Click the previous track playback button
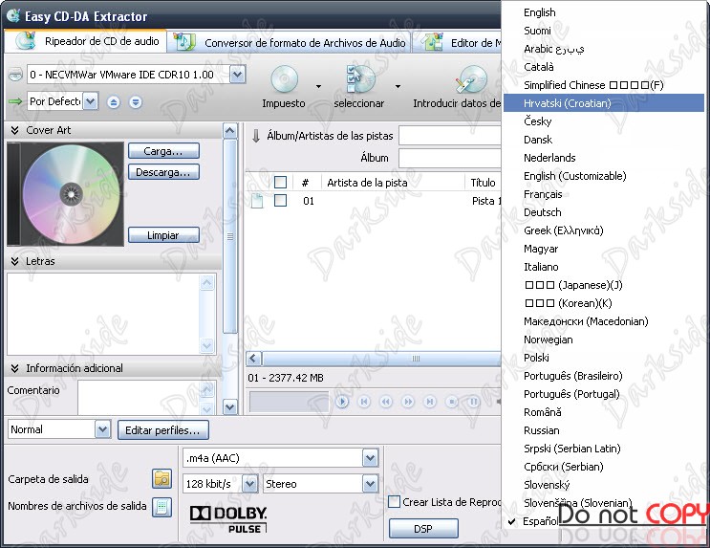Screen dimensions: 710x548 (x=364, y=402)
